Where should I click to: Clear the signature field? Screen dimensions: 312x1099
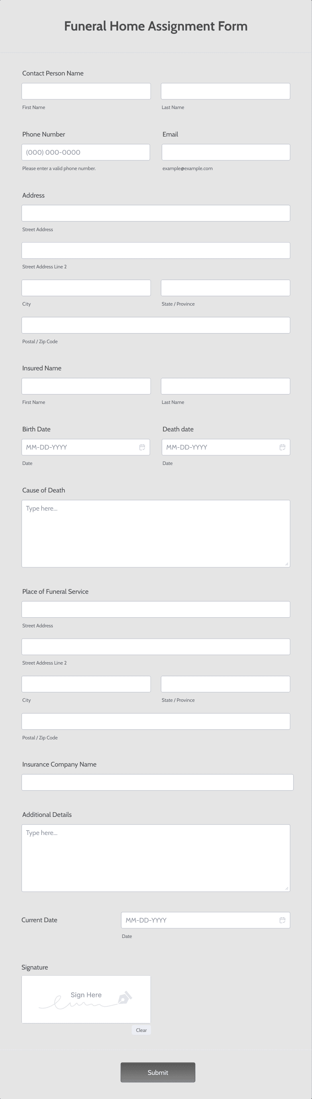[141, 1030]
